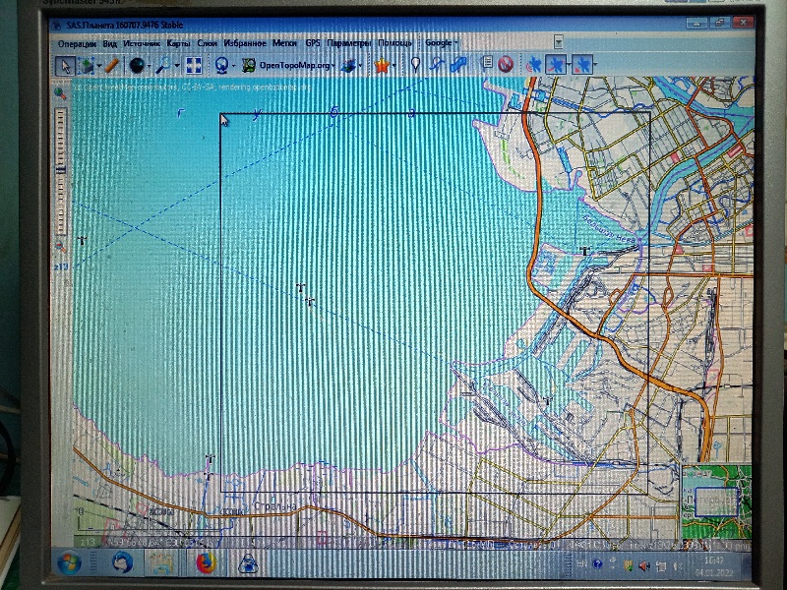The image size is (787, 590).
Task: Click the favorites star icon
Action: 381,65
